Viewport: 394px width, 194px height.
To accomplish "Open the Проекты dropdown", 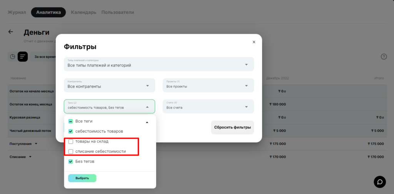I will (x=208, y=85).
